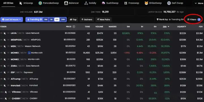Select the PancakeSwap logo icon
The width and height of the screenshot is (204, 102).
point(40,3)
